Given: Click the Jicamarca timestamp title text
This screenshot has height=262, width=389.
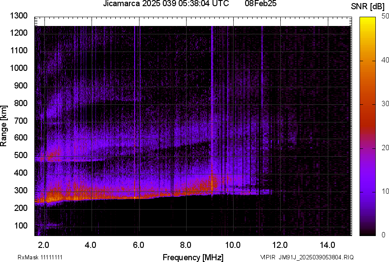Looking at the screenshot, I should (166, 4).
